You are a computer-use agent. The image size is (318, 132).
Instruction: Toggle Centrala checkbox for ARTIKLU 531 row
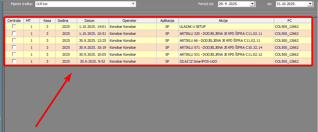(14, 54)
